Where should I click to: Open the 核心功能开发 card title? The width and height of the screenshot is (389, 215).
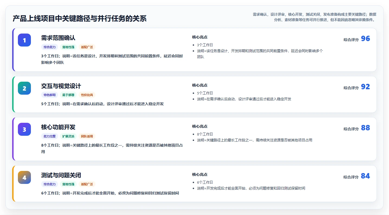coord(58,127)
